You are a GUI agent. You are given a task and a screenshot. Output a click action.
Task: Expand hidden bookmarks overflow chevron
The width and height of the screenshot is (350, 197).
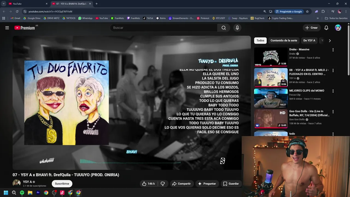[x=318, y=18]
